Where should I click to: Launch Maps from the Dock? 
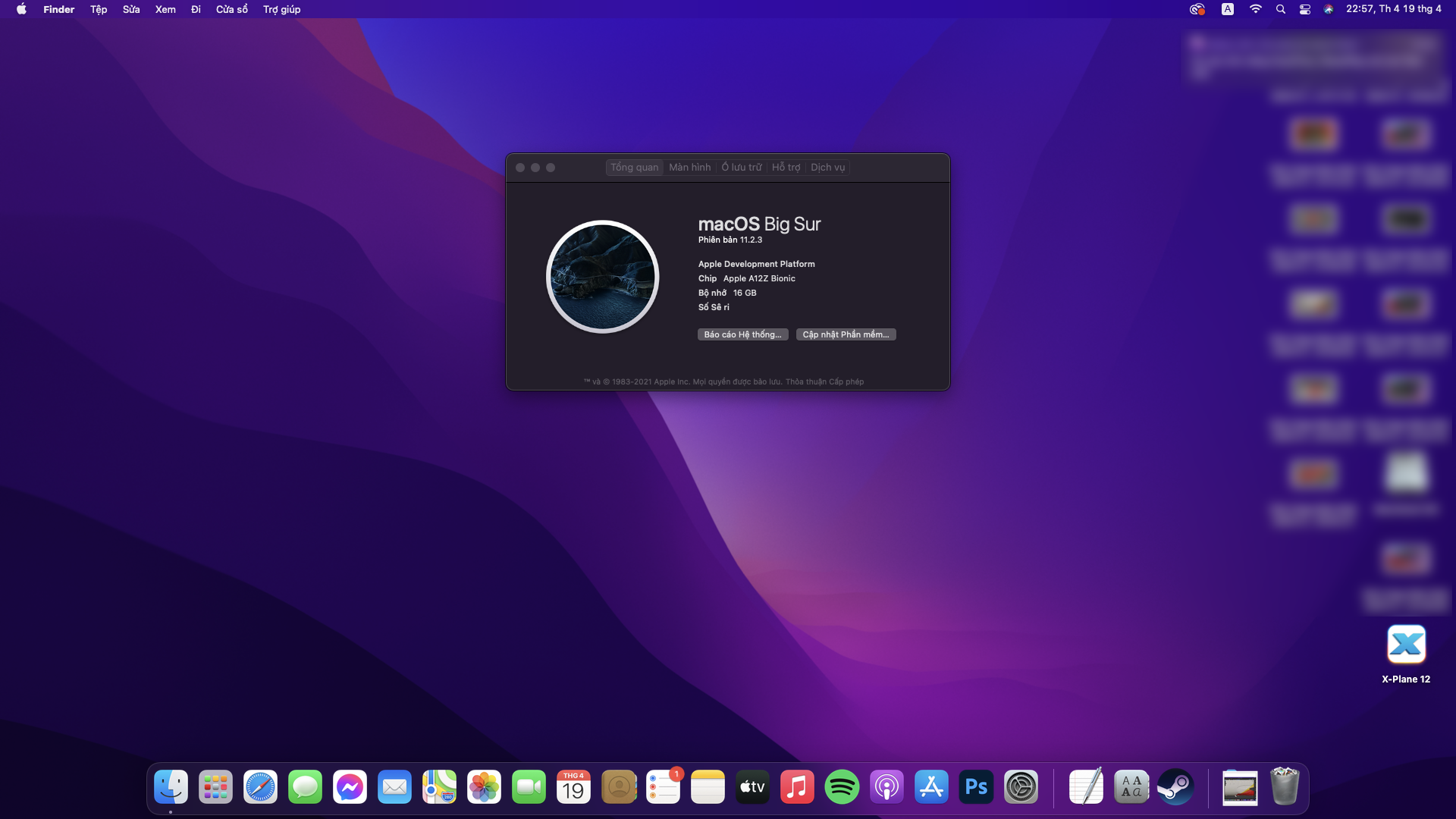coord(439,787)
